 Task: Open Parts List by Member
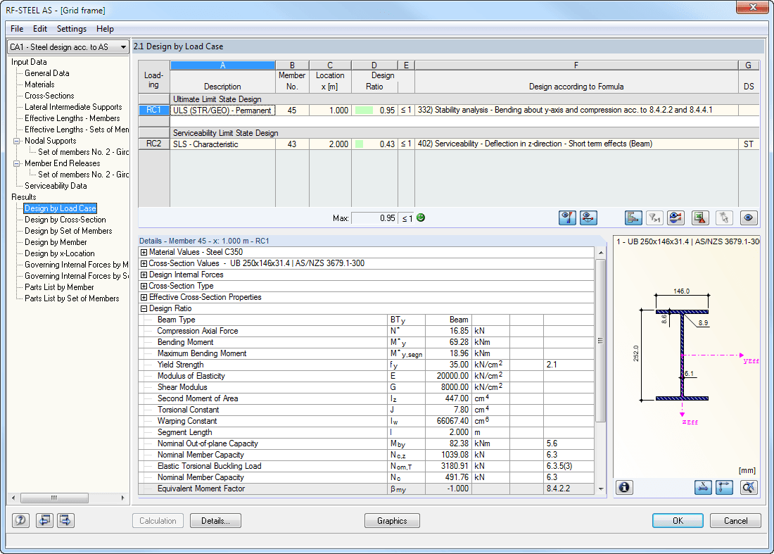(x=59, y=287)
